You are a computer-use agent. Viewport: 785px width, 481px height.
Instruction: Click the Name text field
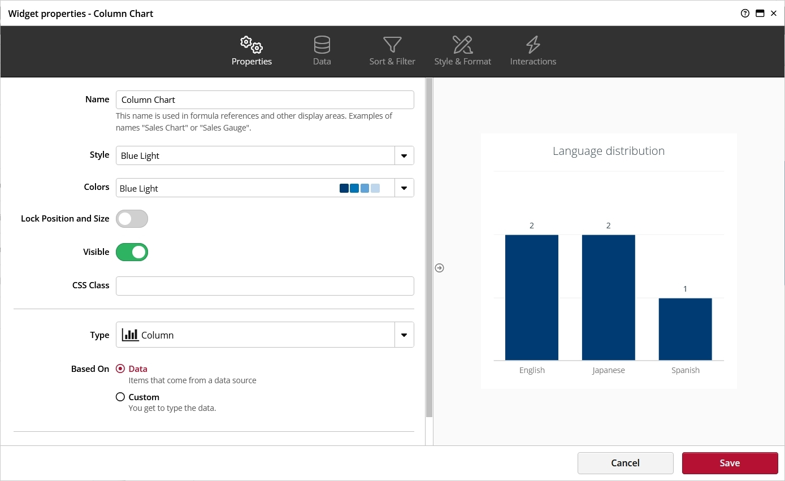tap(264, 100)
